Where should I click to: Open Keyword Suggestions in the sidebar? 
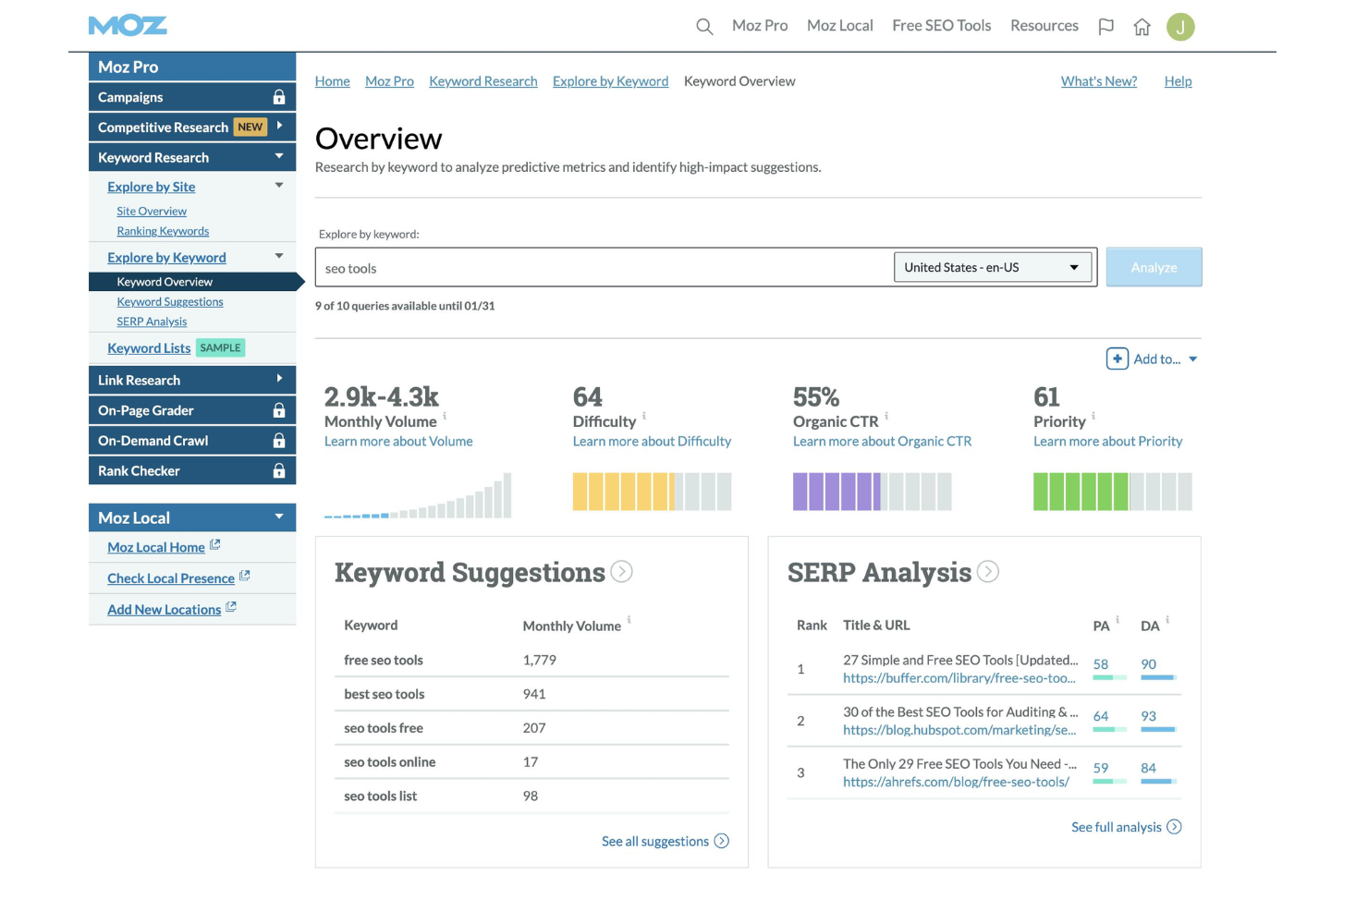170,302
